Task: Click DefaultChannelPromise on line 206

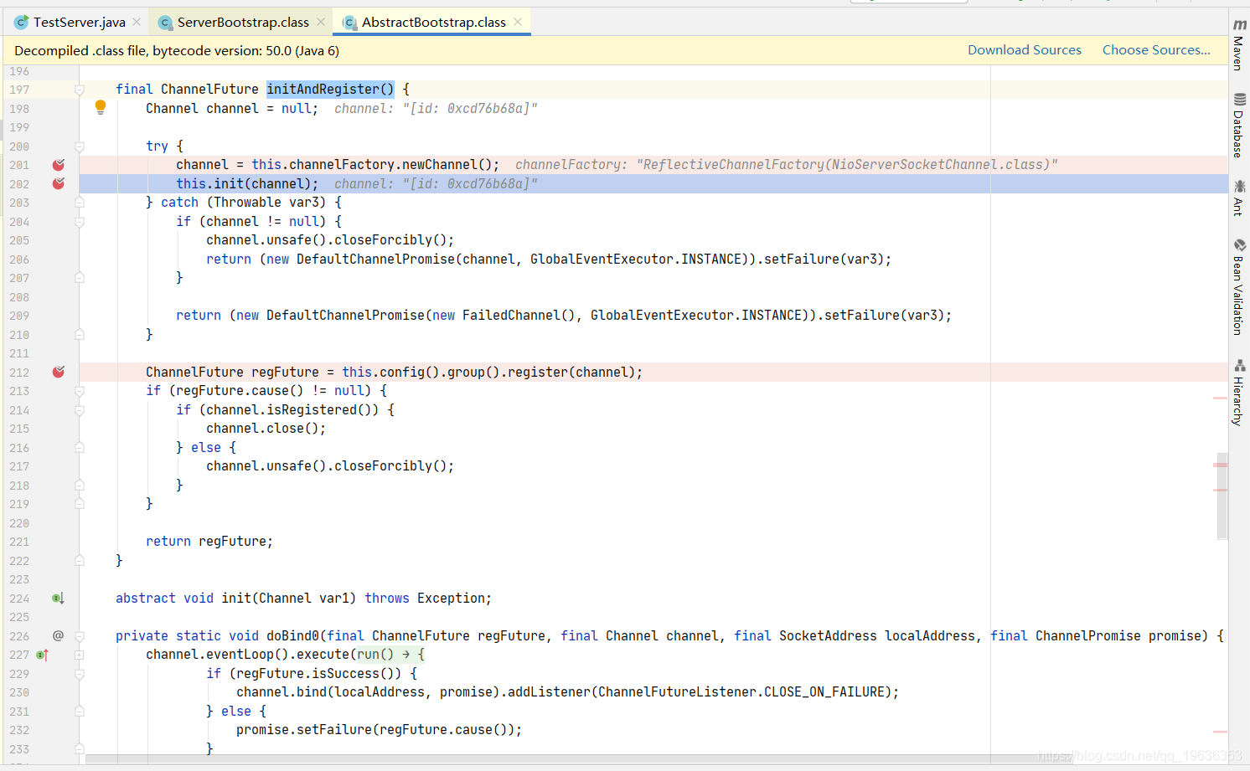Action: (x=375, y=260)
